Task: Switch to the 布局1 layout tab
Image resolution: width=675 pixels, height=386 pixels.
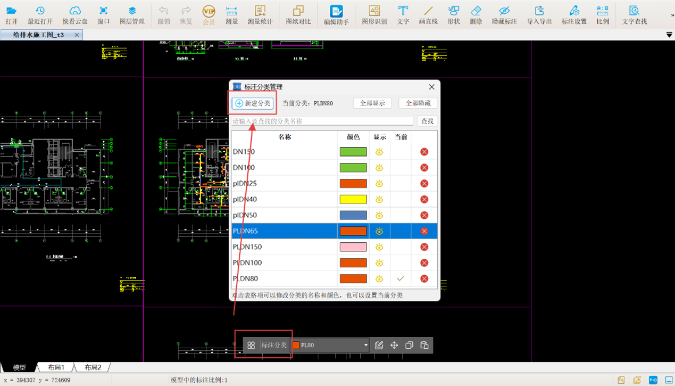Action: coord(56,367)
